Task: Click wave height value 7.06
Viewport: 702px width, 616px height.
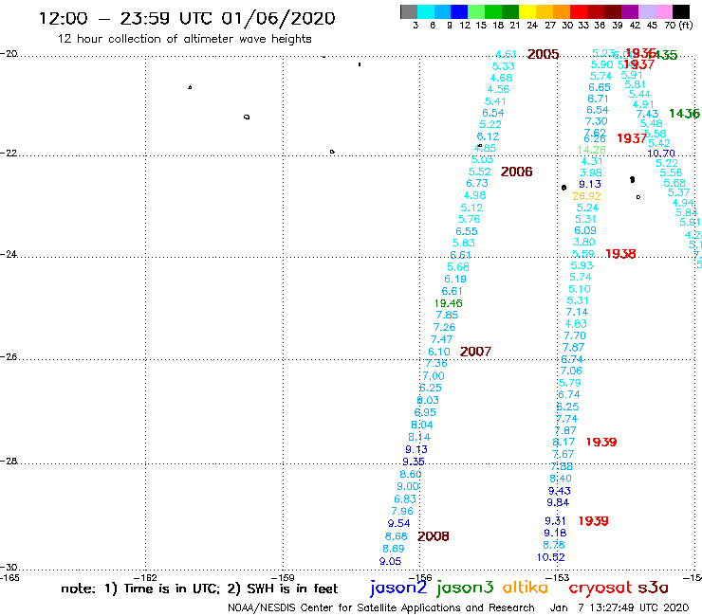Action: pyautogui.click(x=571, y=371)
